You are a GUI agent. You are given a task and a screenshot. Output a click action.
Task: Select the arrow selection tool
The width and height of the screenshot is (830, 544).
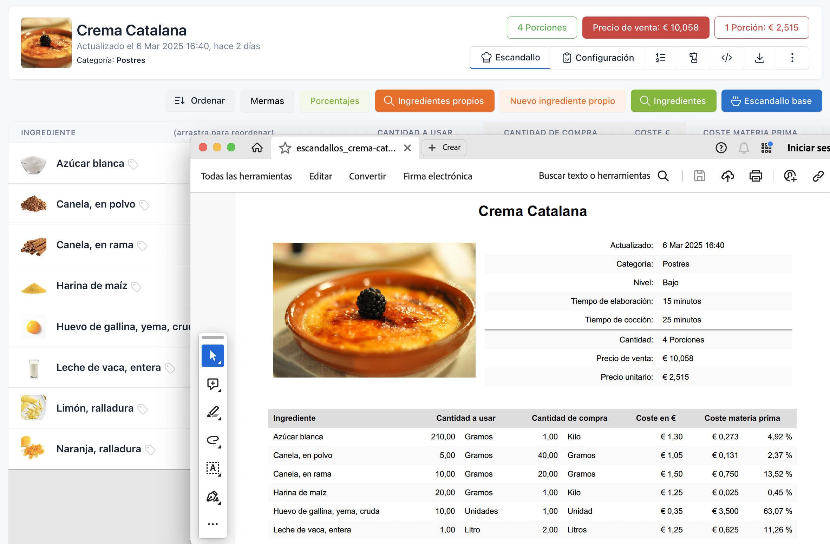(213, 356)
